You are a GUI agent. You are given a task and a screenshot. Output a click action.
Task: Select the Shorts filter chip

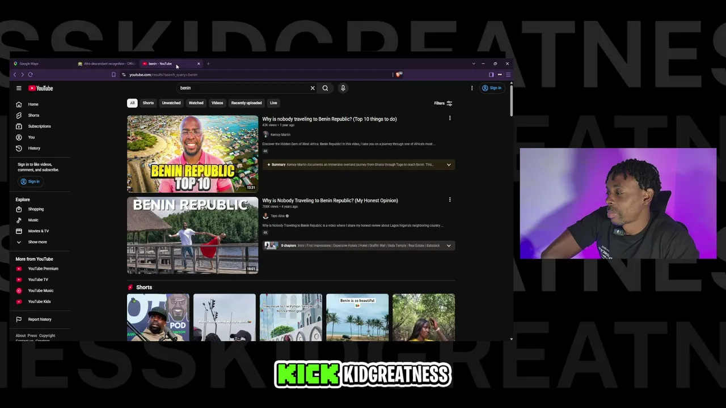point(148,103)
